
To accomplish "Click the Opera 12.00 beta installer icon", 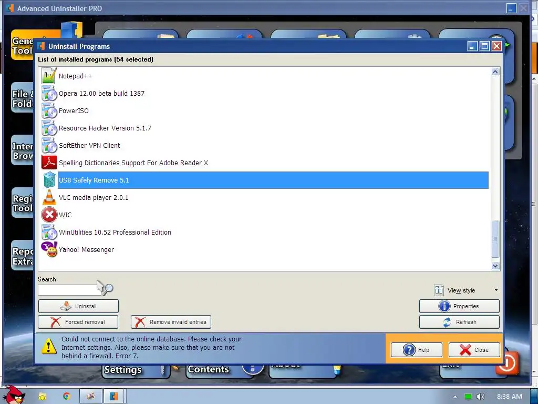I will pyautogui.click(x=49, y=93).
